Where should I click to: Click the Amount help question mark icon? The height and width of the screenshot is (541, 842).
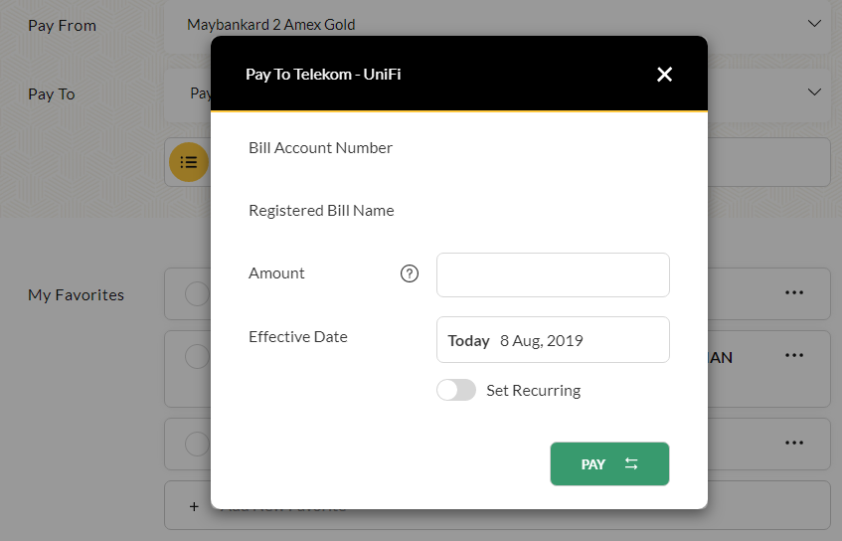[410, 274]
